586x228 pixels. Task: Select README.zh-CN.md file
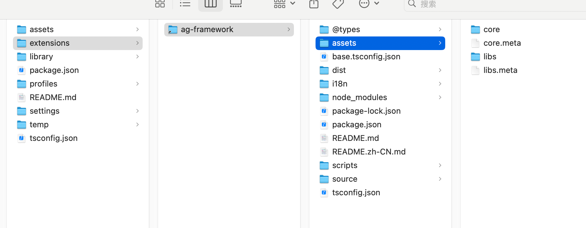click(x=369, y=152)
